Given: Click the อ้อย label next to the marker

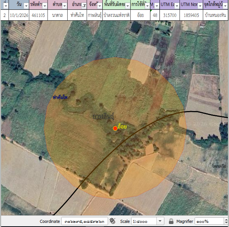Looking at the screenshot, I should coord(122,127).
